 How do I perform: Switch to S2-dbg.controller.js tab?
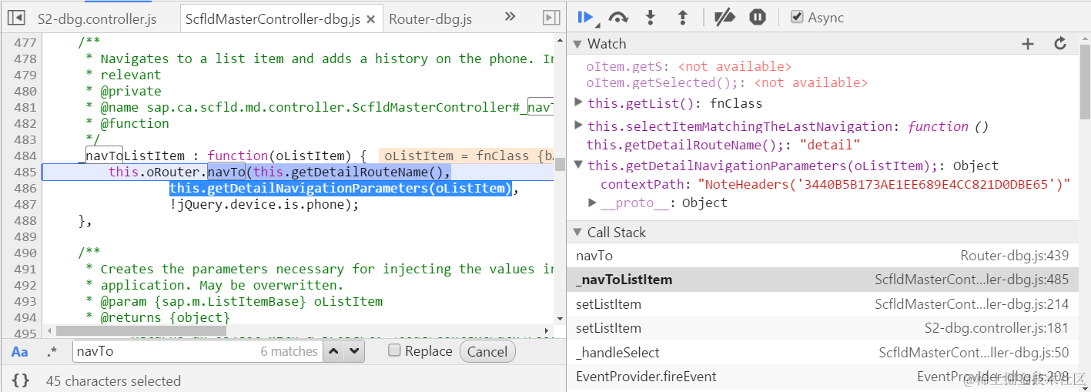97,18
